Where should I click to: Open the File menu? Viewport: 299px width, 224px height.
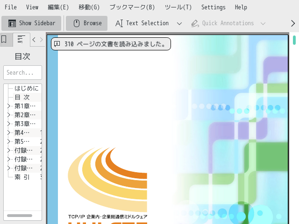(x=11, y=7)
